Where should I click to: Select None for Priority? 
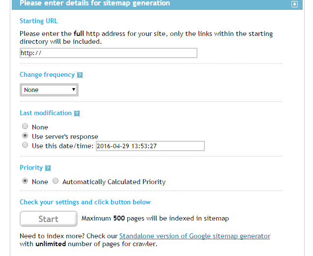tap(25, 181)
